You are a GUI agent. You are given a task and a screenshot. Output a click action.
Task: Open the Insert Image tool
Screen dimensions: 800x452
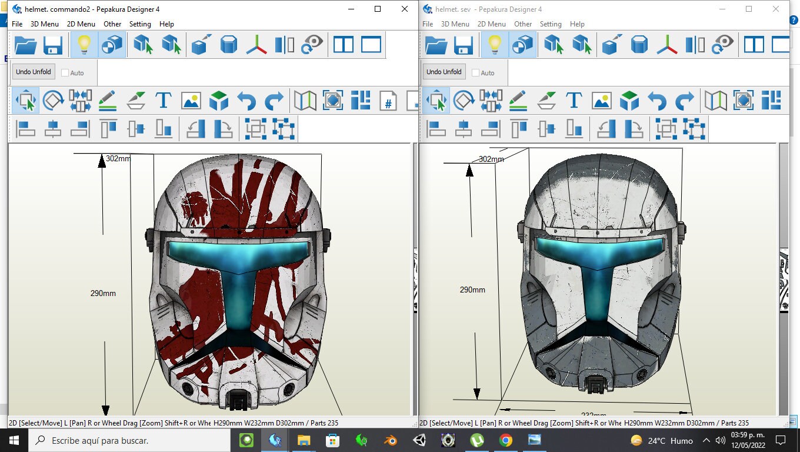click(191, 100)
